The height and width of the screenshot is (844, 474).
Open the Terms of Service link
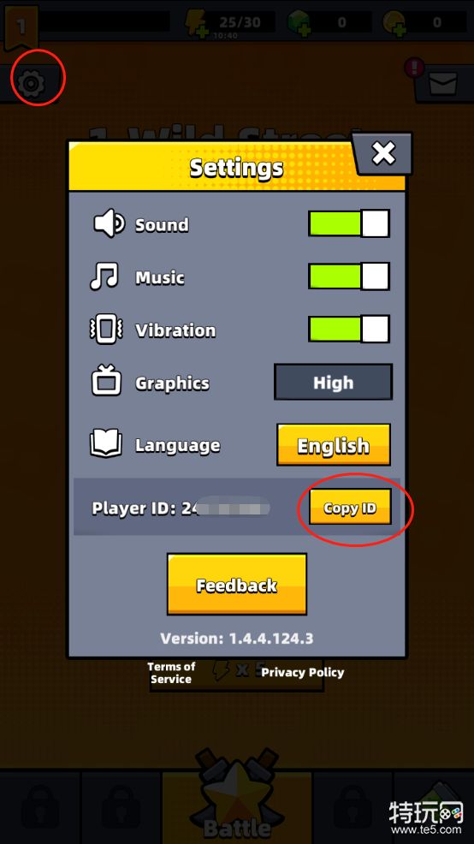pyautogui.click(x=171, y=673)
